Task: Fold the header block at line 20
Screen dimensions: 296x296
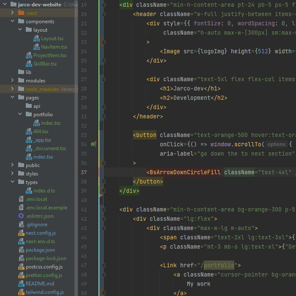Action: click(104, 14)
